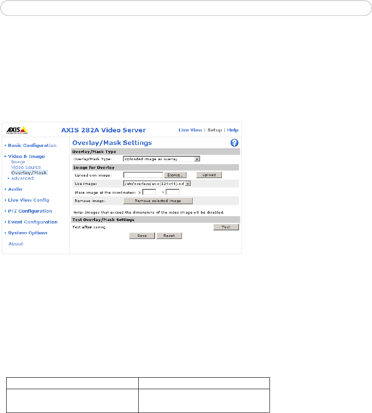The height and width of the screenshot is (413, 372).
Task: Click the Save button
Action: point(142,236)
